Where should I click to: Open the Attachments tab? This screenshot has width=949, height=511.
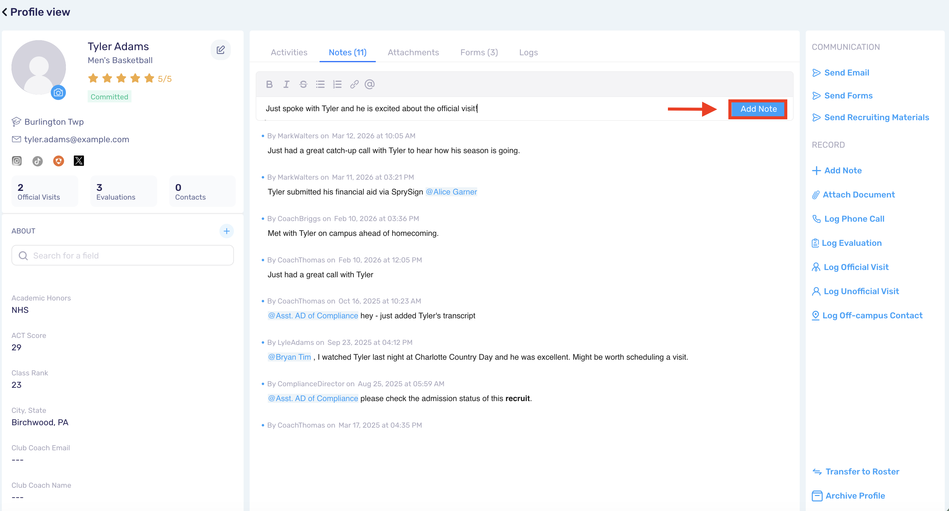click(413, 52)
